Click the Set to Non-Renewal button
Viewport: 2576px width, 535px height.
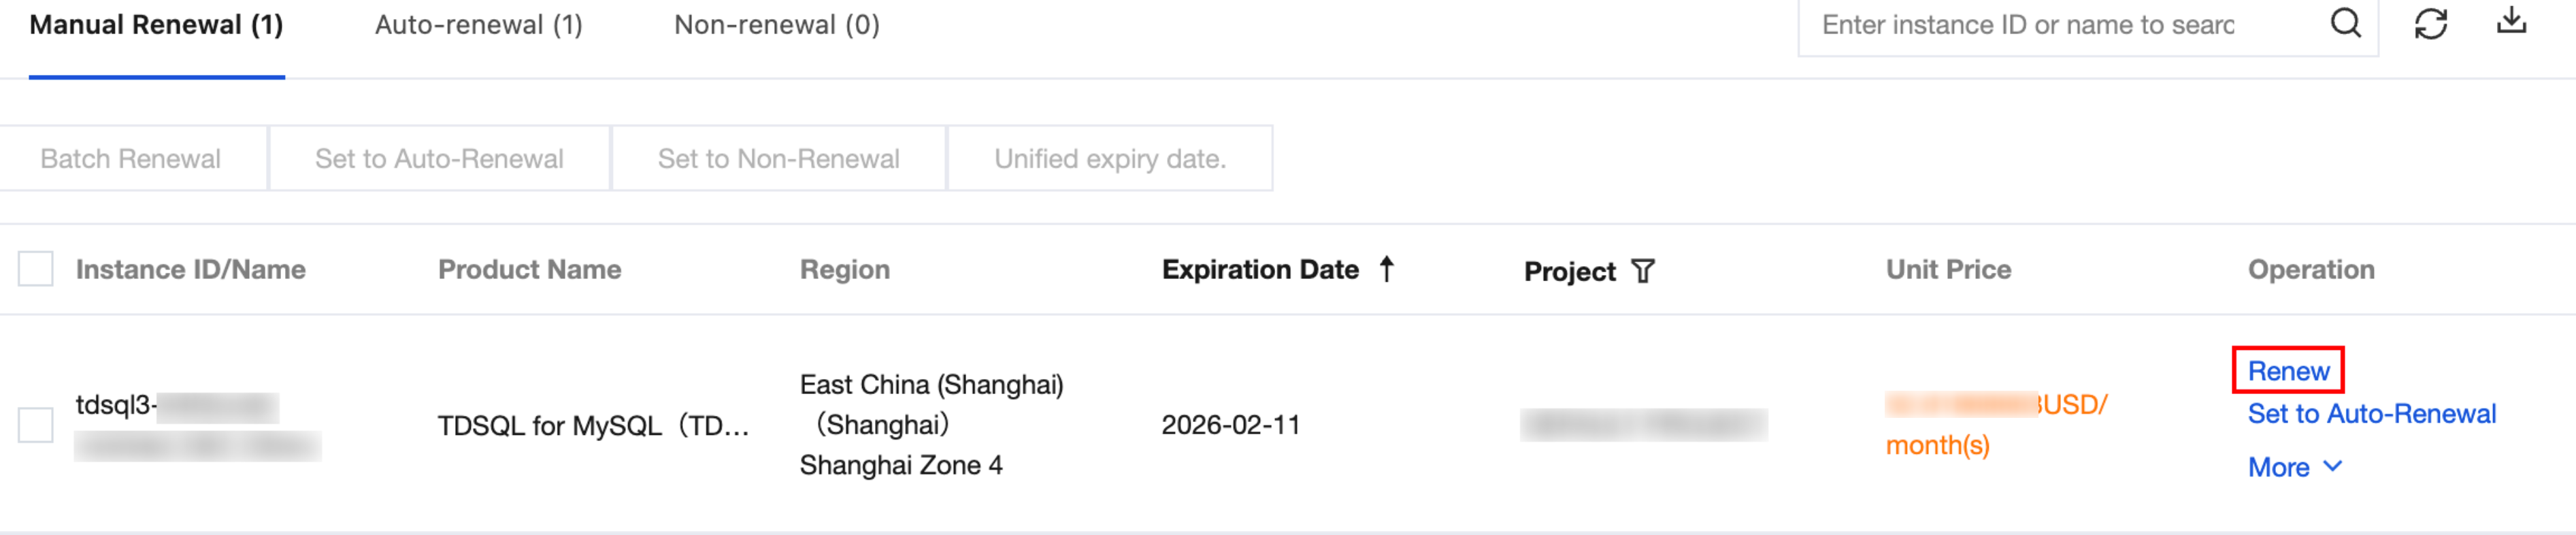778,159
